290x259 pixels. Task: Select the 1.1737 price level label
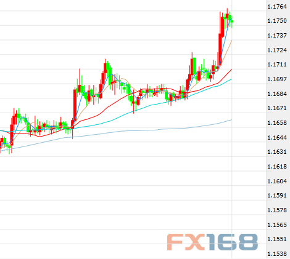coord(277,36)
